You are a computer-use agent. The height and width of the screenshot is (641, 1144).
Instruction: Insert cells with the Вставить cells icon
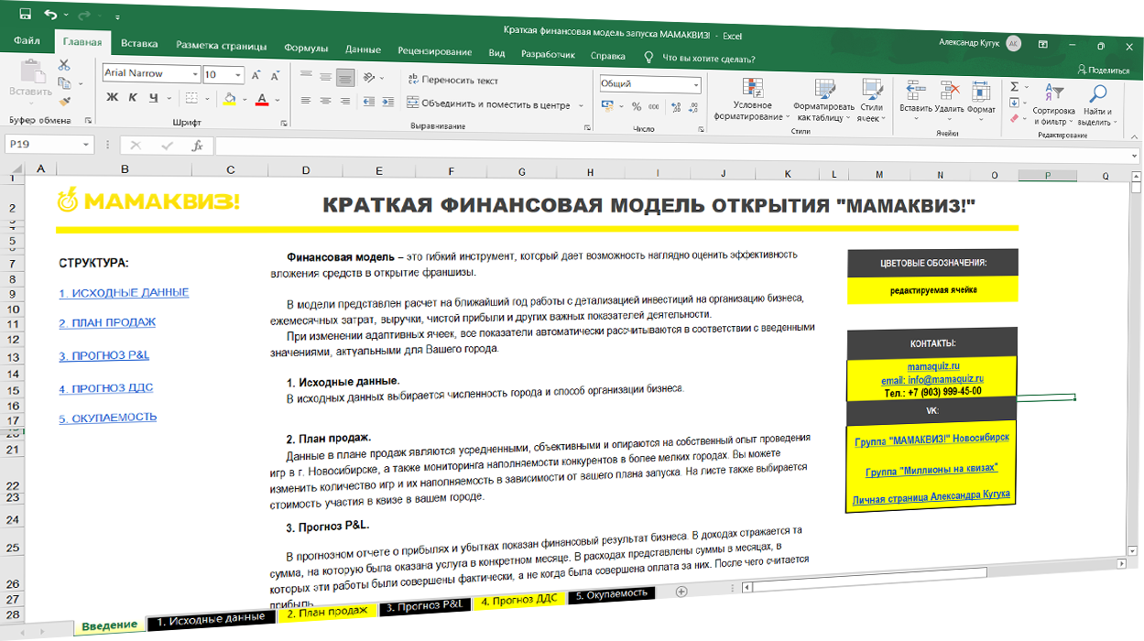[x=915, y=98]
